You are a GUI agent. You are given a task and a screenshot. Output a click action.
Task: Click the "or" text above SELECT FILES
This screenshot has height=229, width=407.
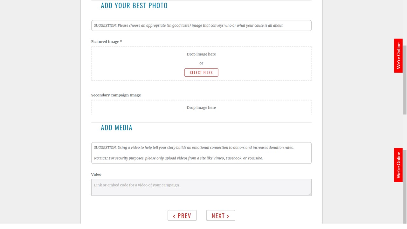(201, 63)
